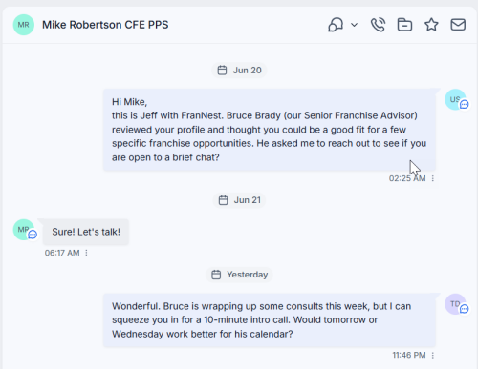Expand the channel selector chevron dropdown

[354, 25]
